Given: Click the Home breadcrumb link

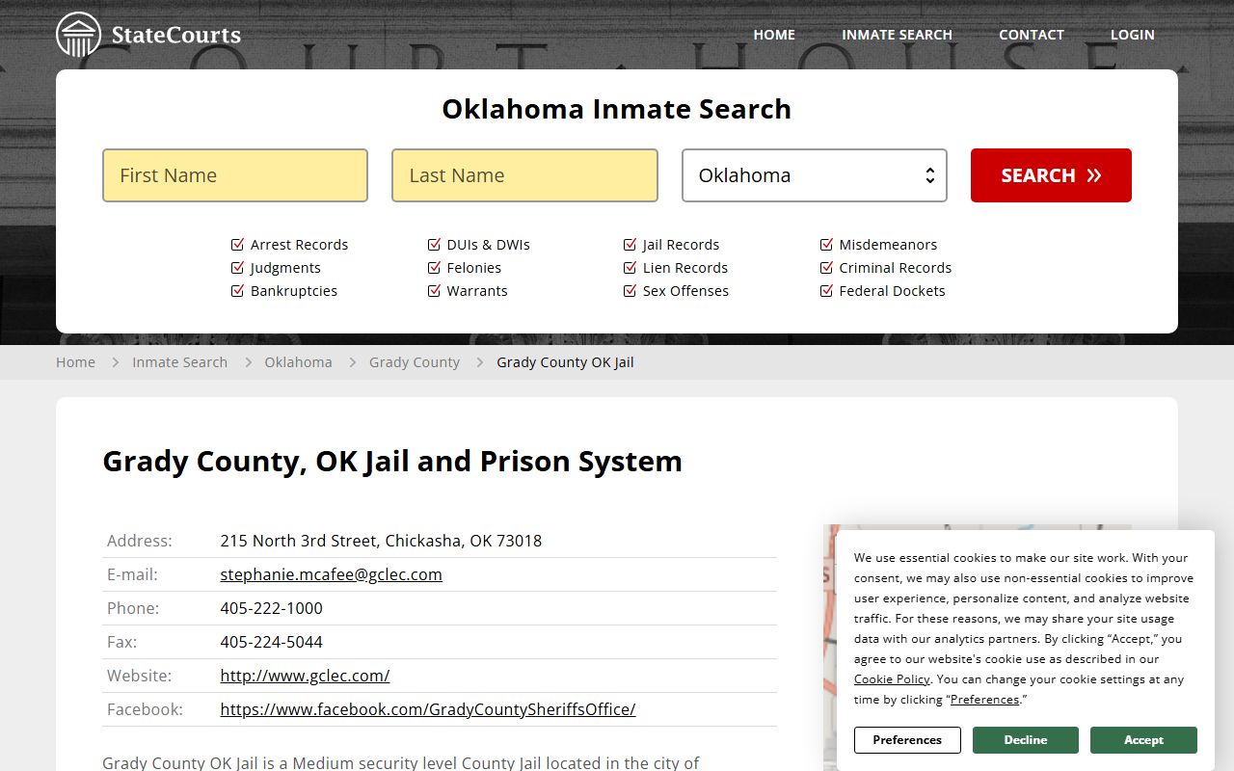Looking at the screenshot, I should 75,362.
